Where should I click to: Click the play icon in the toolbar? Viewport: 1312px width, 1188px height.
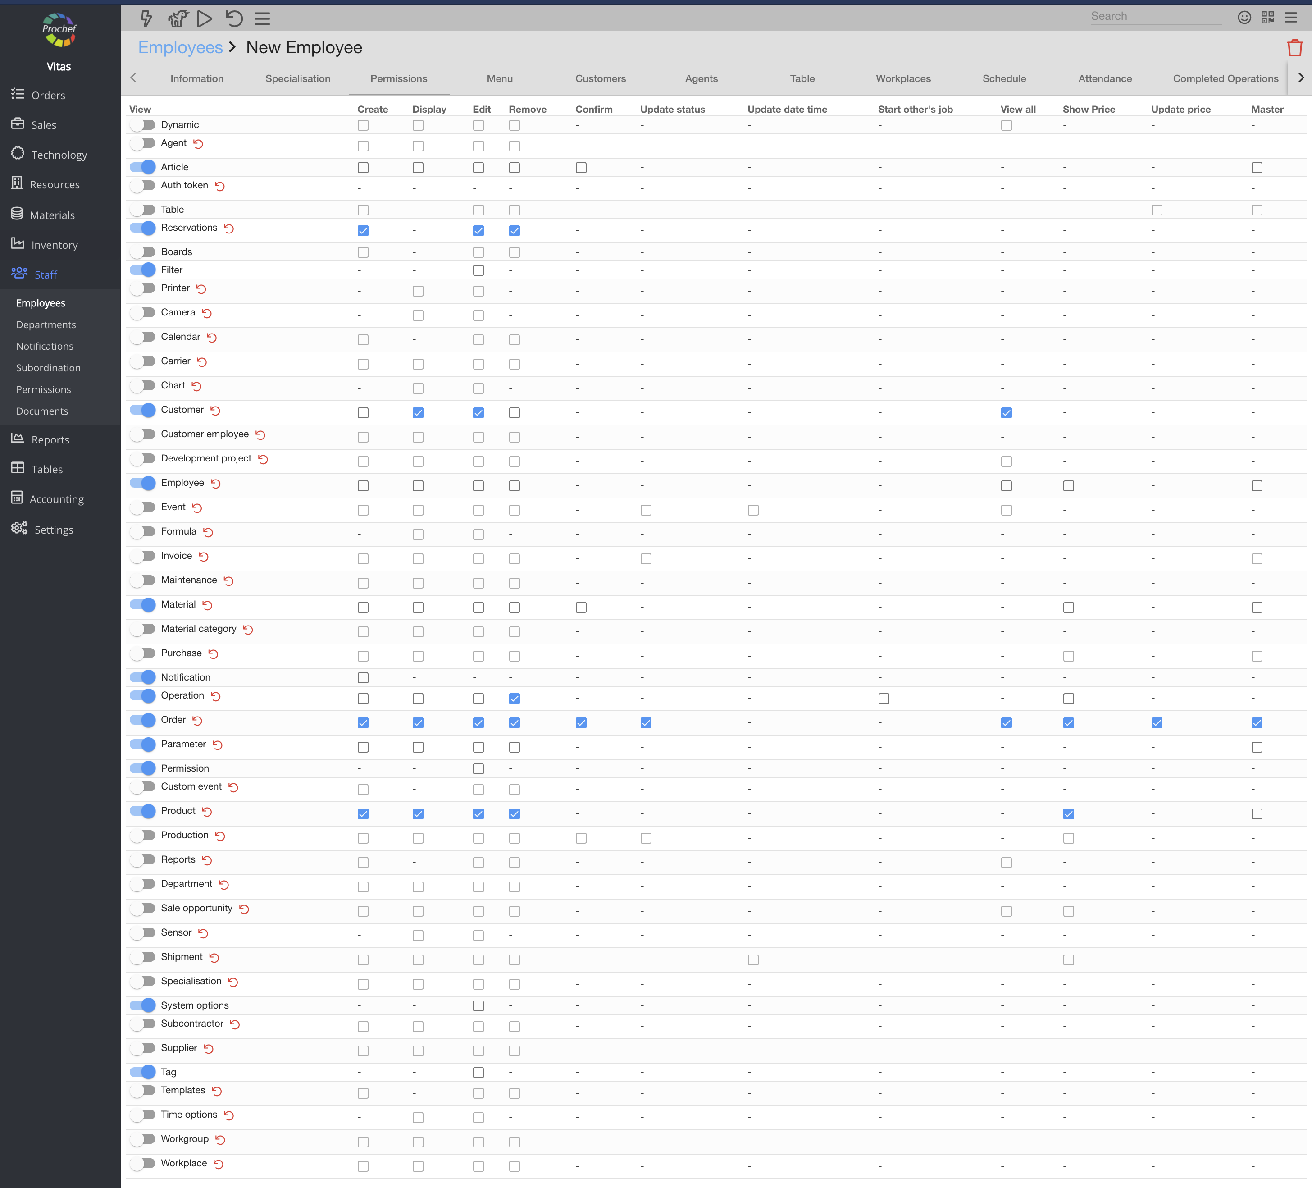pyautogui.click(x=205, y=18)
